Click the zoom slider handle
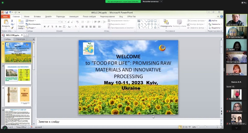Screen dimensions: 248x133 click(205, 127)
